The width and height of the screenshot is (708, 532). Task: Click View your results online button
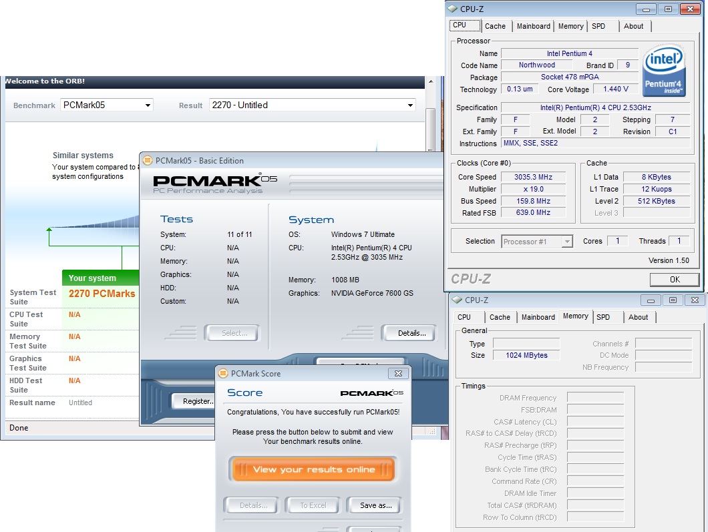click(x=313, y=469)
